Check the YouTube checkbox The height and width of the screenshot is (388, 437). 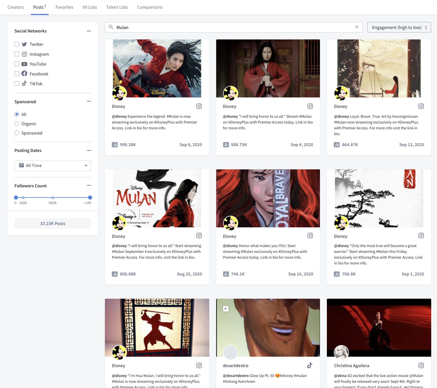point(17,64)
